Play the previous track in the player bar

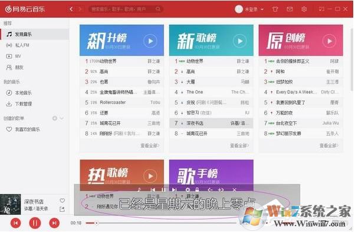pos(15,223)
